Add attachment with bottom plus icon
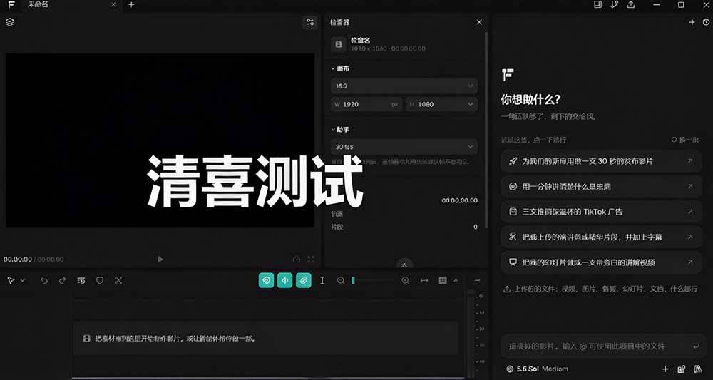 [x=665, y=369]
